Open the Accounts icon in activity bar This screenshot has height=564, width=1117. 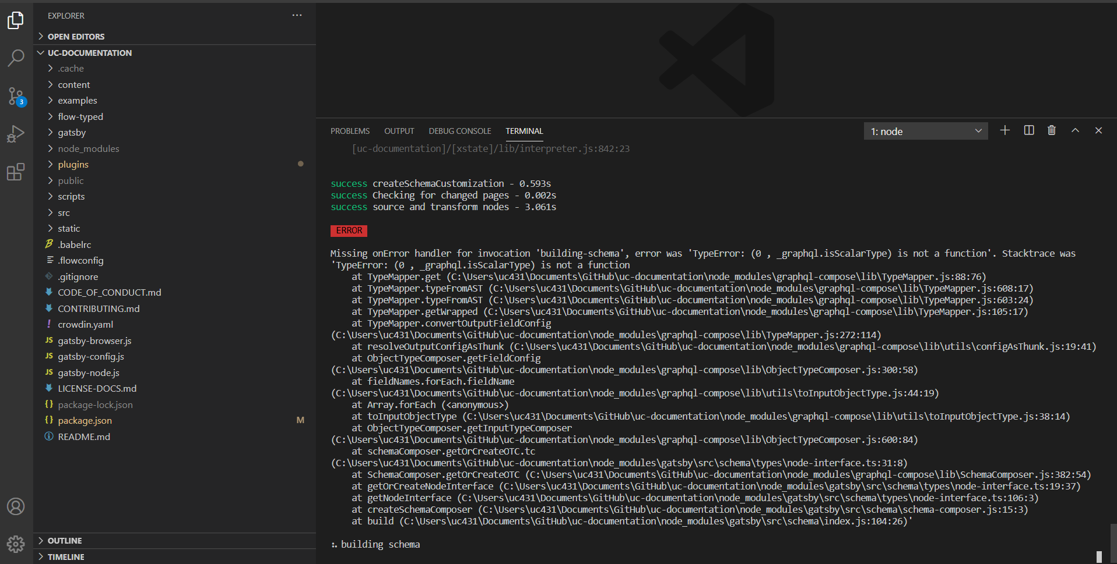click(x=16, y=506)
